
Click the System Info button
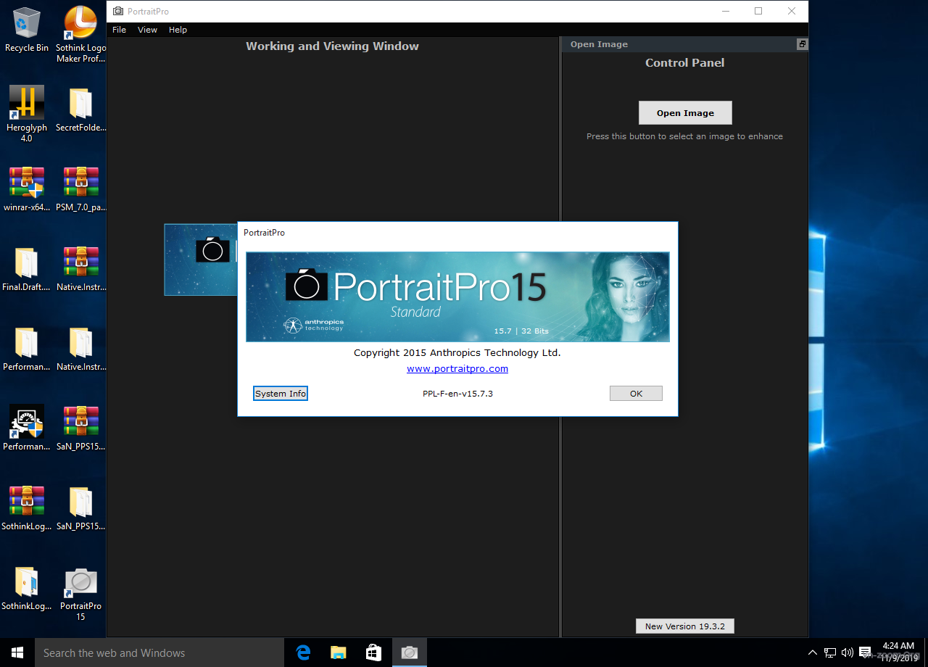tap(281, 393)
